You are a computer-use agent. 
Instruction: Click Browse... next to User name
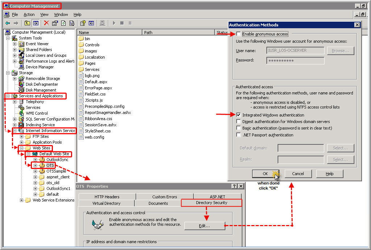(341, 51)
